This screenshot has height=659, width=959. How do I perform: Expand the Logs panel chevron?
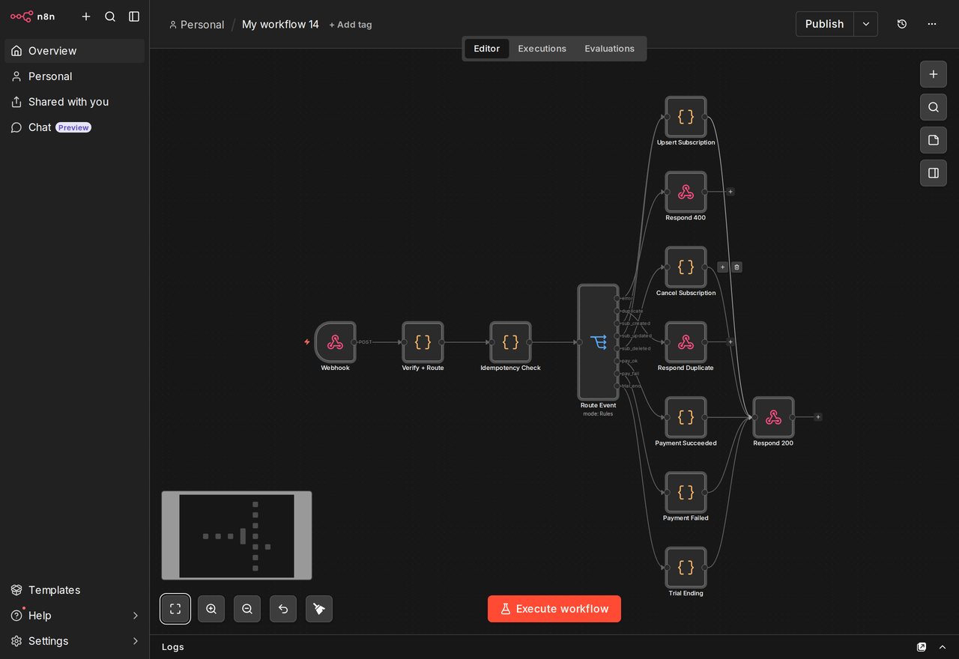point(943,647)
